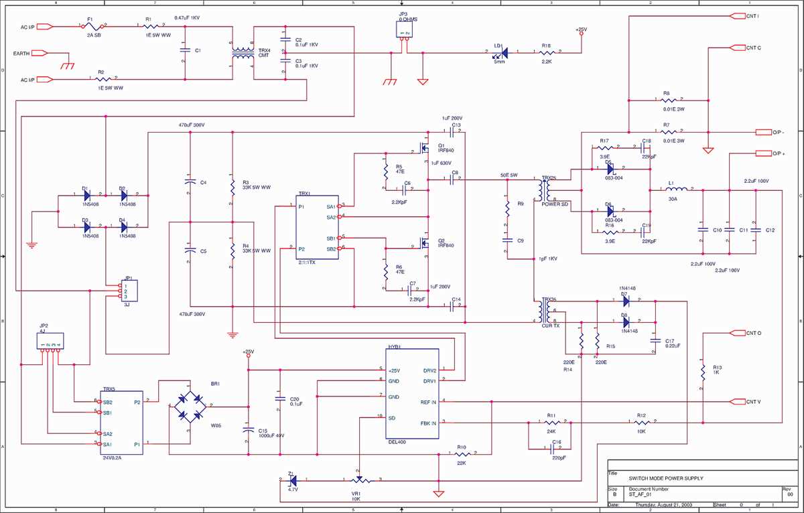Select the TRX1 gate drive transformer block
Screen dimensions: 804x513
[317, 227]
